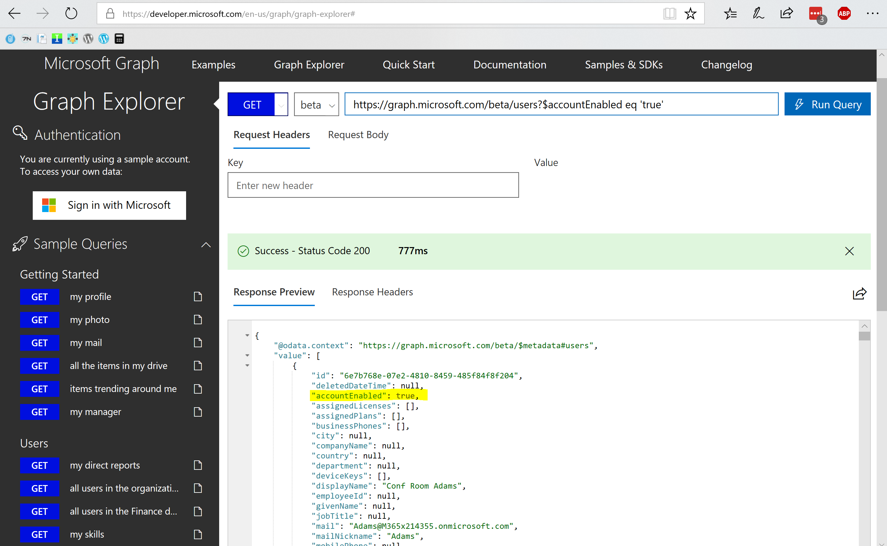Viewport: 887px width, 546px height.
Task: Run all users in the Finance query
Action: click(39, 511)
